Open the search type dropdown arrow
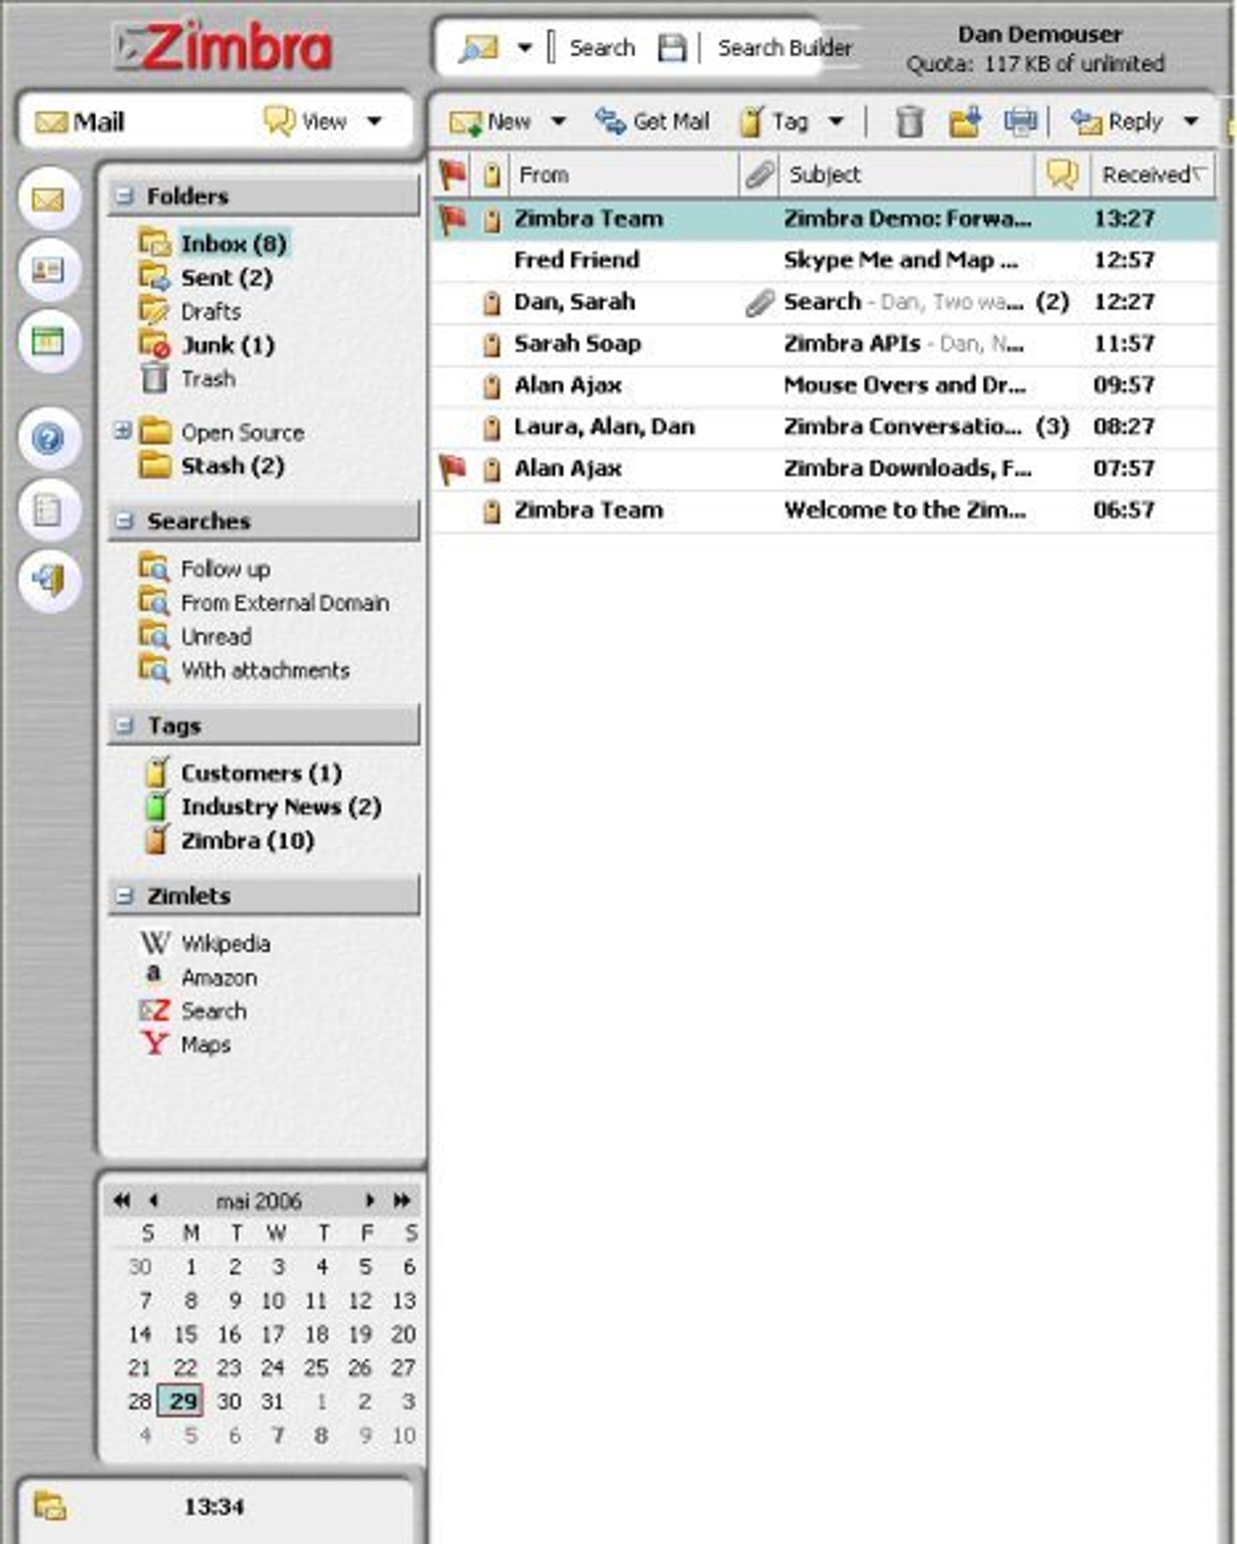Screen dimensions: 1237x1544 coord(524,48)
